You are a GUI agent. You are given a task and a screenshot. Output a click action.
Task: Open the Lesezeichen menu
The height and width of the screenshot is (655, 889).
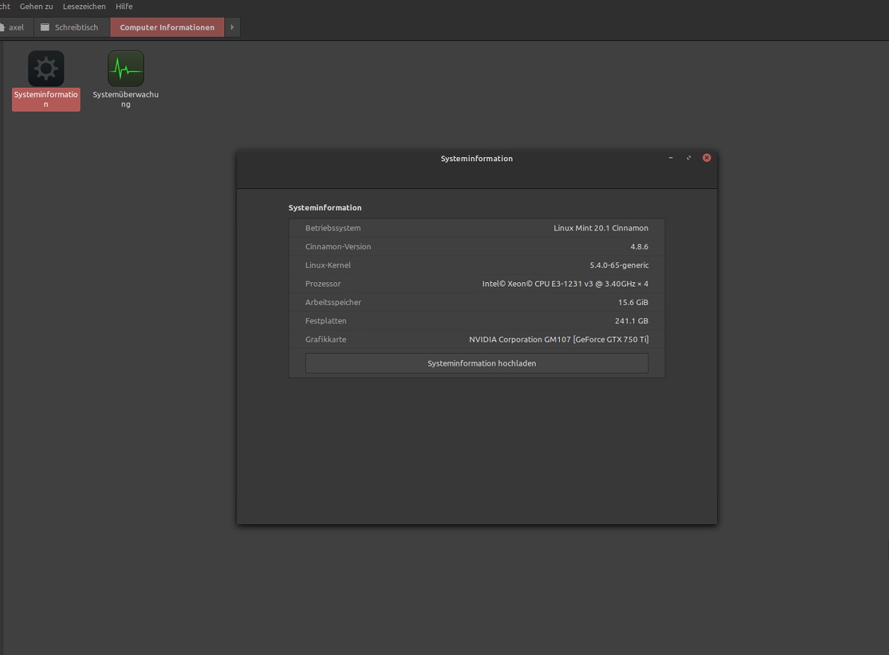point(84,6)
